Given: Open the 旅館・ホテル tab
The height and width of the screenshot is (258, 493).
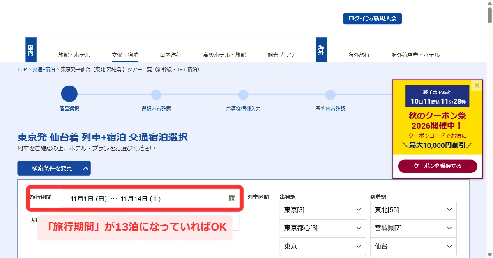Looking at the screenshot, I should point(74,55).
